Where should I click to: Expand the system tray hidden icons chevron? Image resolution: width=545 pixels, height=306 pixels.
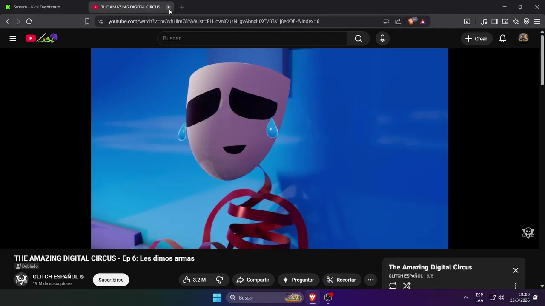[x=465, y=297]
